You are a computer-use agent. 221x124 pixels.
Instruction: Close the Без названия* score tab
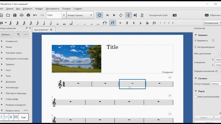(51, 30)
